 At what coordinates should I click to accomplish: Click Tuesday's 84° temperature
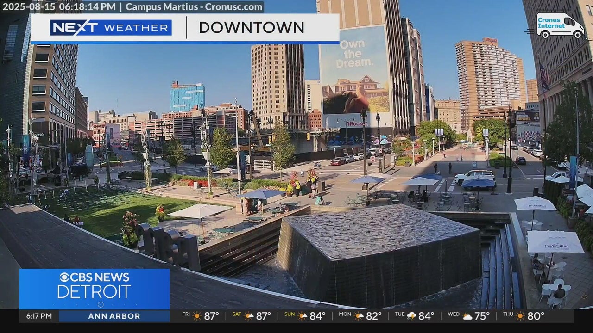426,316
